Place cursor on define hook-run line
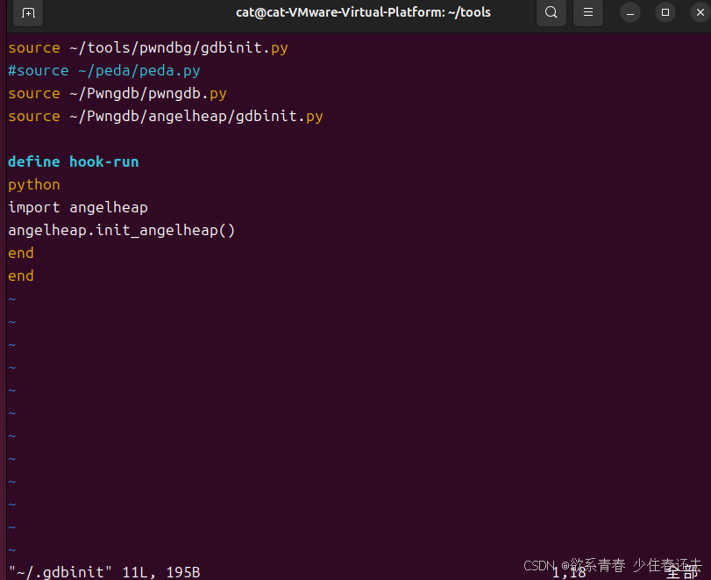The image size is (711, 580). tap(73, 161)
